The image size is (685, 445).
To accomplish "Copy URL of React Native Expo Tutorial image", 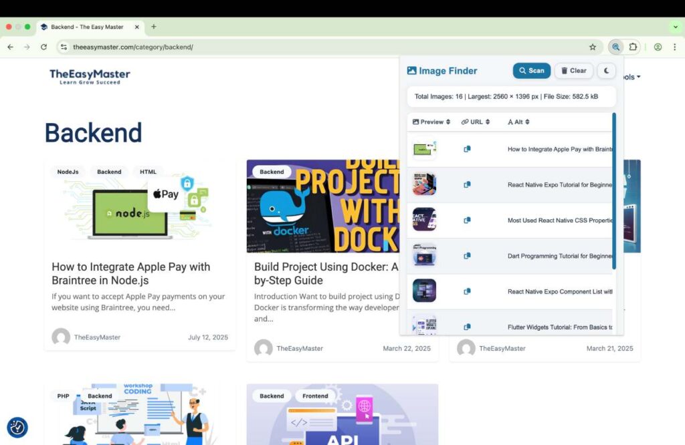I will (x=467, y=184).
